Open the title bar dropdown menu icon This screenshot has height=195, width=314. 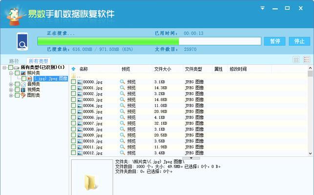[262, 8]
